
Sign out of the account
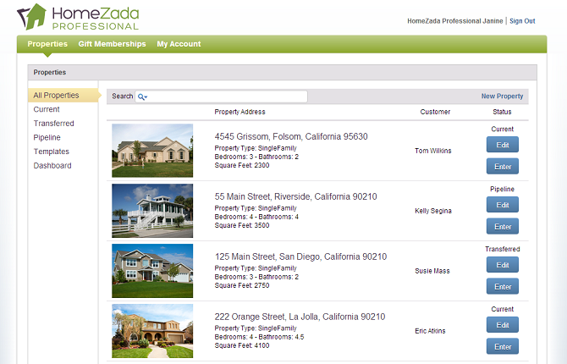[x=522, y=21]
